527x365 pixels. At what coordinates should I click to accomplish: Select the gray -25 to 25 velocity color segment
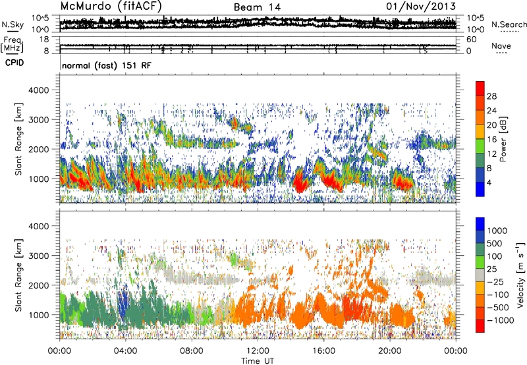pyautogui.click(x=480, y=275)
